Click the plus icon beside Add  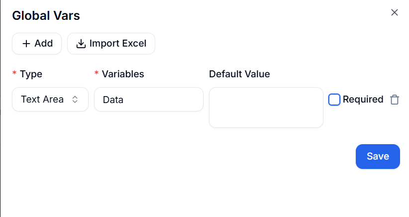26,44
